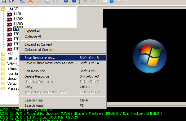Click the open IMAGE folder icon
Viewport: 186px width, 121px height.
(3, 9)
